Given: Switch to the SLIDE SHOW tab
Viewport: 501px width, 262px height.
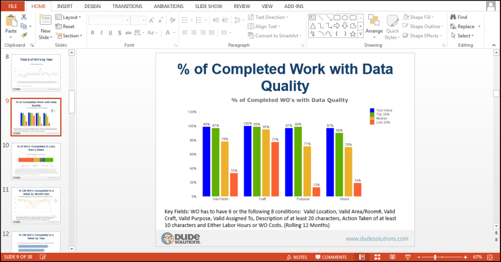Looking at the screenshot, I should tap(208, 6).
